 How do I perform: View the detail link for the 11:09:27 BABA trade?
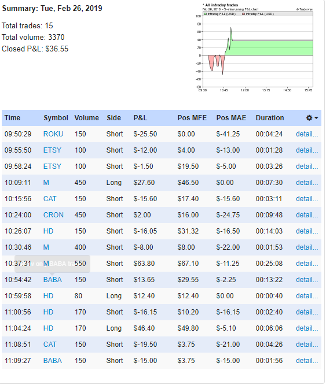[307, 361]
